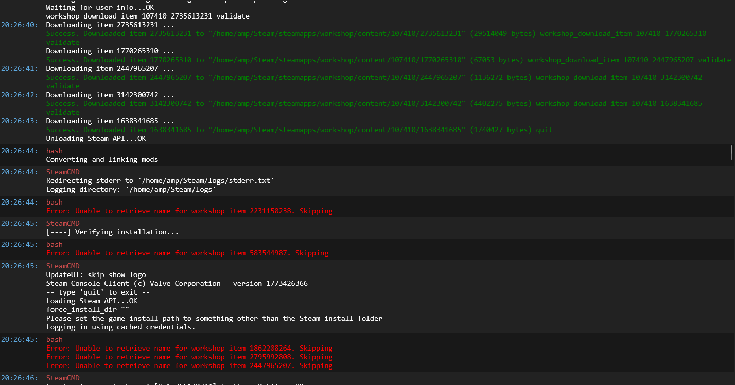This screenshot has width=735, height=385.
Task: Click the 'Downloading item 3142300742' line
Action: tap(110, 95)
